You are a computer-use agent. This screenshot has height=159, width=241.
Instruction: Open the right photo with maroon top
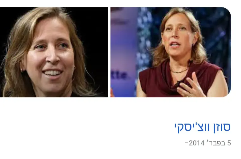click(171, 52)
